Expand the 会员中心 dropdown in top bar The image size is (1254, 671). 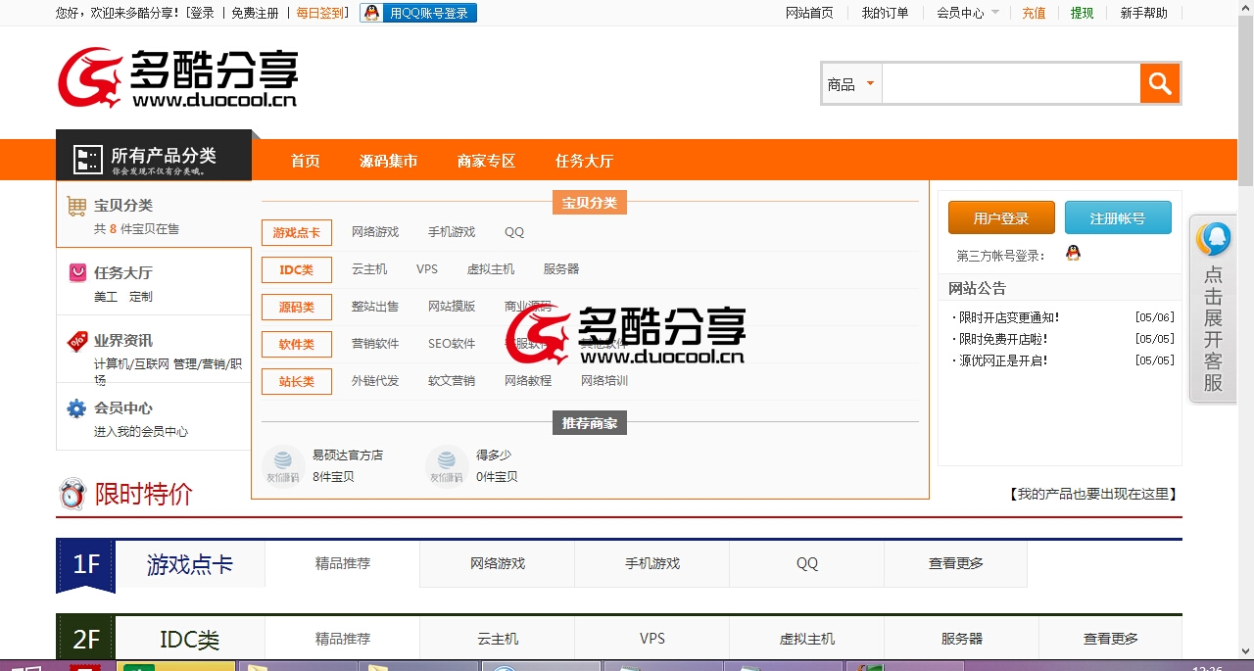pos(967,13)
